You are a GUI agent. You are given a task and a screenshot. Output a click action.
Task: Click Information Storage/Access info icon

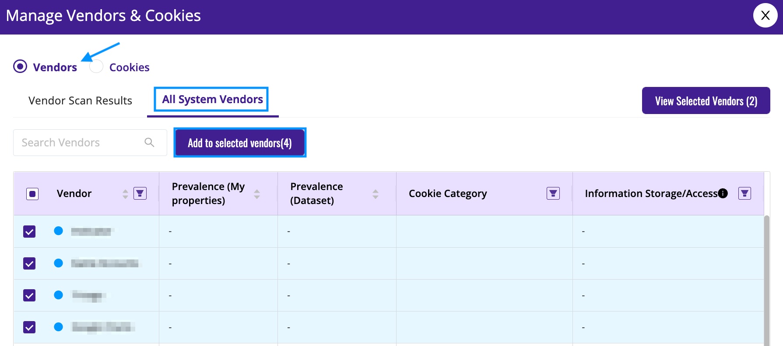(x=723, y=193)
